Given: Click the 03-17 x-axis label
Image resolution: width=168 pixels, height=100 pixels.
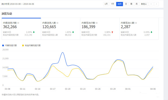Looking at the screenshot, I should point(53,89).
